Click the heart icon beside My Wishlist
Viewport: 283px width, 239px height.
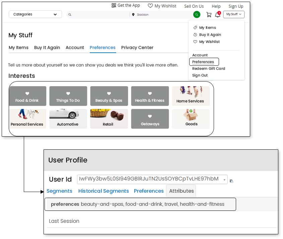click(x=150, y=6)
